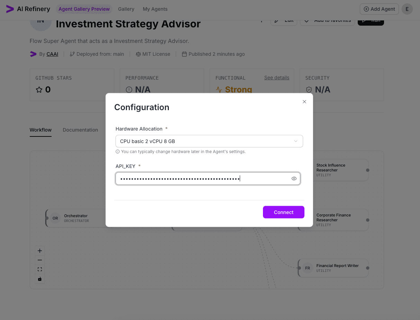Screen dimensions: 420x320
Task: Open the Add Agent control
Action: (379, 9)
